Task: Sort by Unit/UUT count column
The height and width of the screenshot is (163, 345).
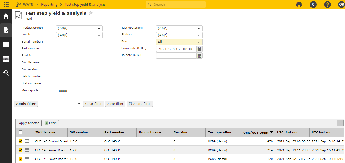Action: [x=258, y=132]
